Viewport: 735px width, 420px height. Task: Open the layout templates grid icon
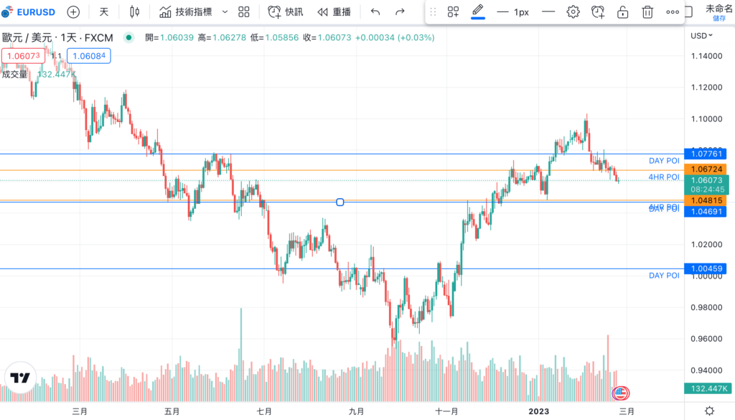tap(244, 12)
